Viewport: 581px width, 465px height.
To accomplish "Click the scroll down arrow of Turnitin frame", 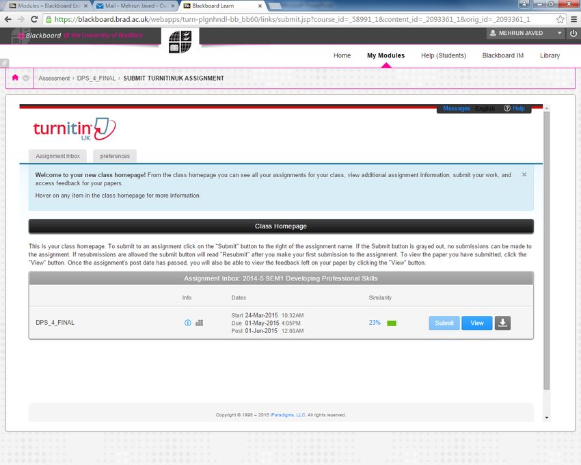I will click(547, 418).
